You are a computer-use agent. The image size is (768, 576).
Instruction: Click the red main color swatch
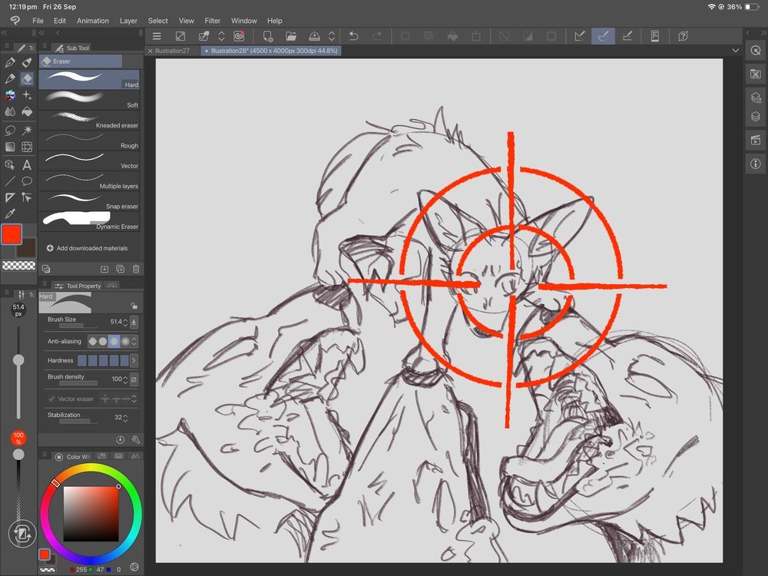pos(12,234)
